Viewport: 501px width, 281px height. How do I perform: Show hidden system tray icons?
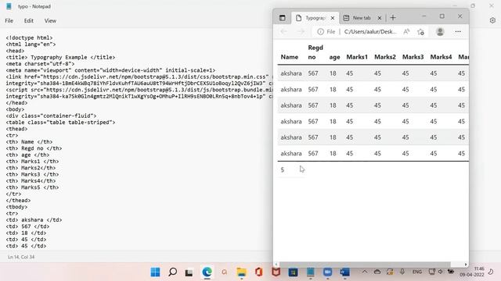click(x=365, y=272)
